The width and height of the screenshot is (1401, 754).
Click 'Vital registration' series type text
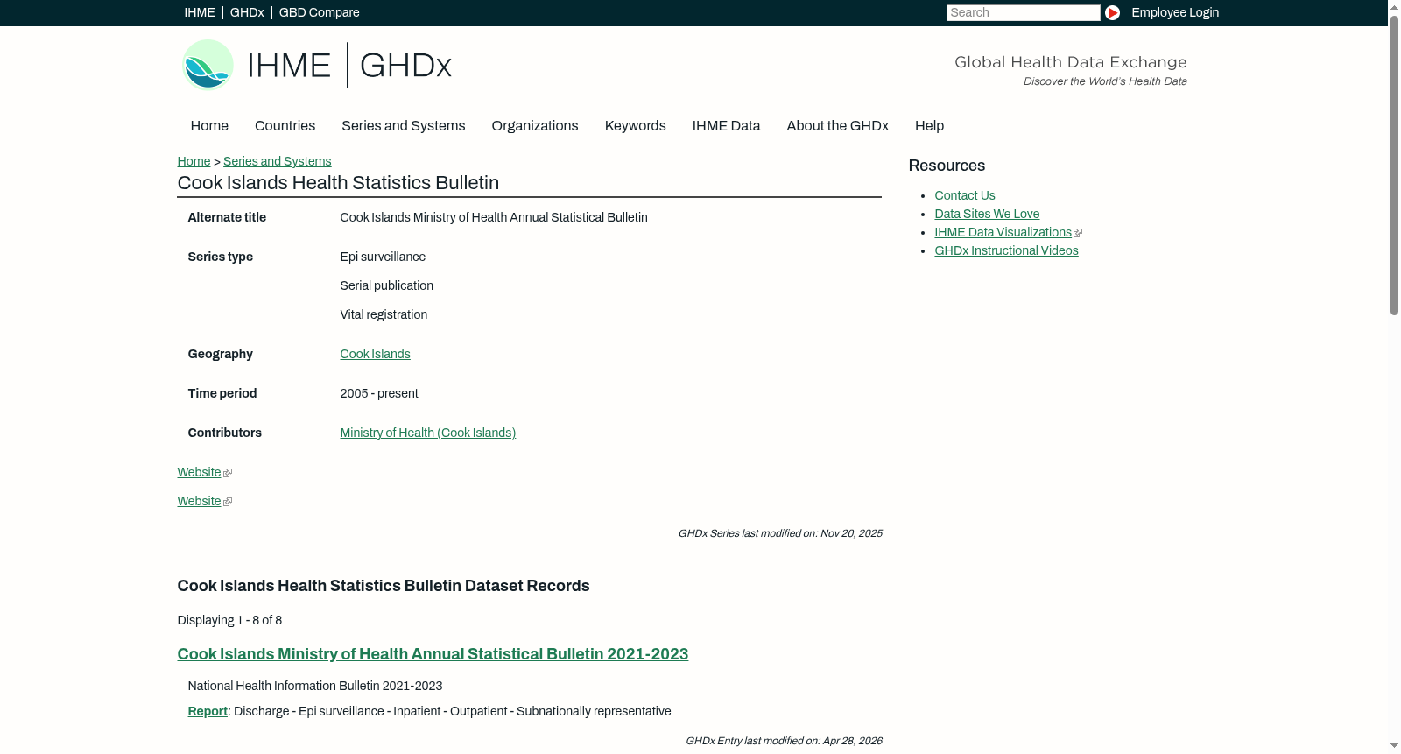tap(384, 314)
